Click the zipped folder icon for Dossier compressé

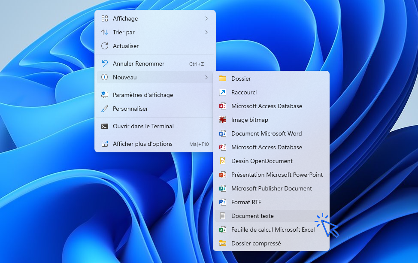pyautogui.click(x=223, y=243)
